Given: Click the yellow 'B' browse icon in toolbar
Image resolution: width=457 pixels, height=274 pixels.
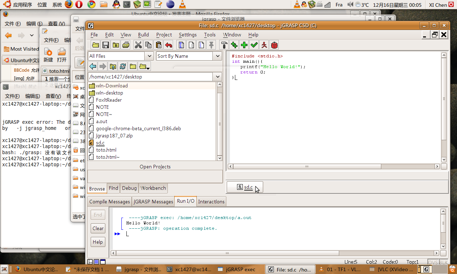Looking at the screenshot, I should pyautogui.click(x=115, y=45).
